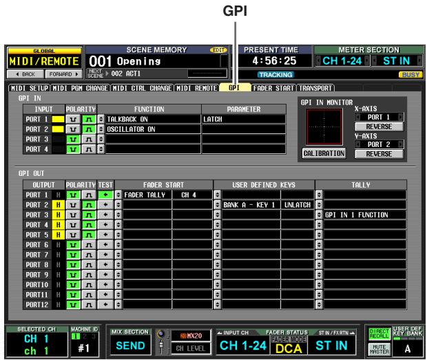Click the SEND mix section button

(x=130, y=346)
